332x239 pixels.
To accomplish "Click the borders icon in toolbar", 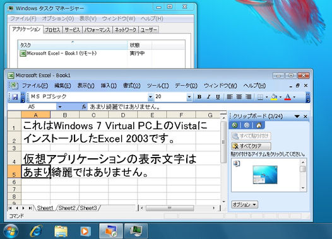I will (260, 97).
